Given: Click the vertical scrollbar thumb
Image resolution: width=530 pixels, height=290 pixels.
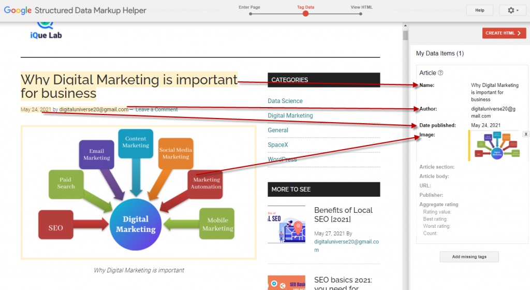Looking at the screenshot, I should 405,35.
